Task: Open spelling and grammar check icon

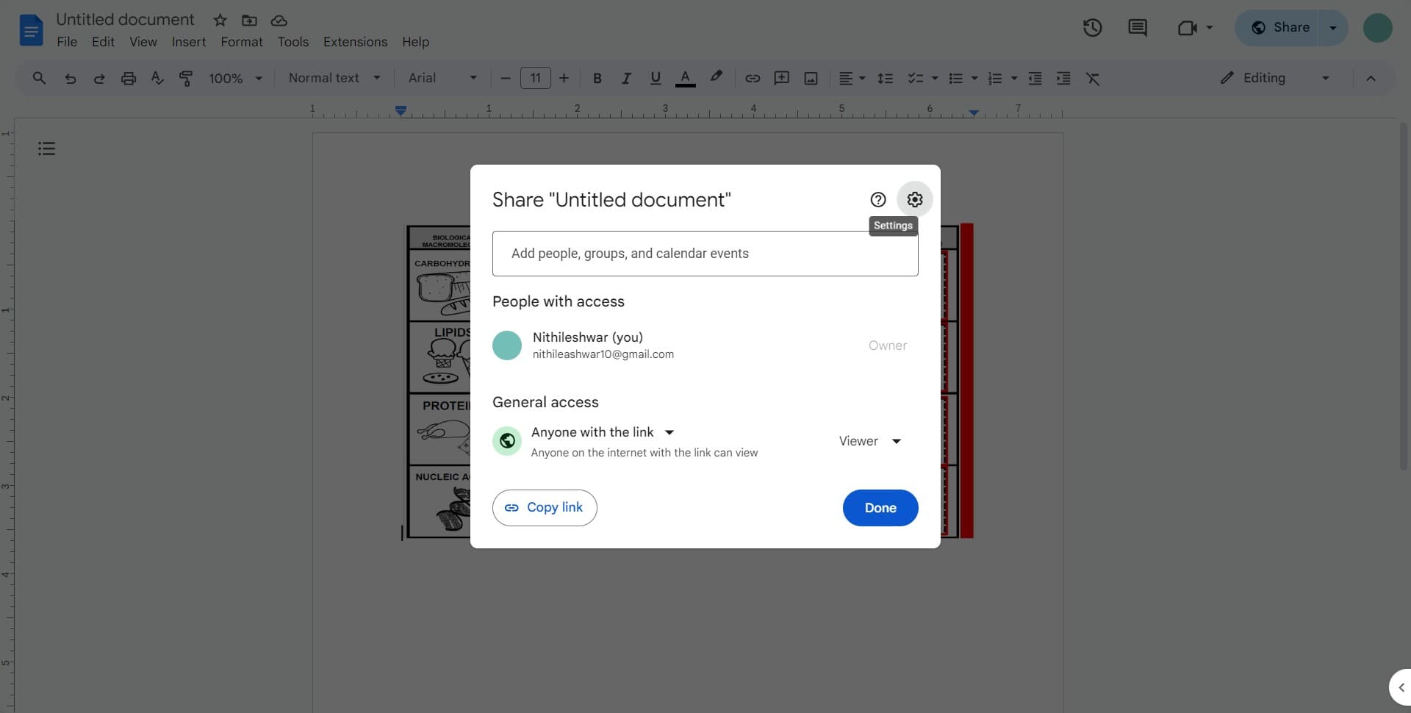Action: point(157,78)
